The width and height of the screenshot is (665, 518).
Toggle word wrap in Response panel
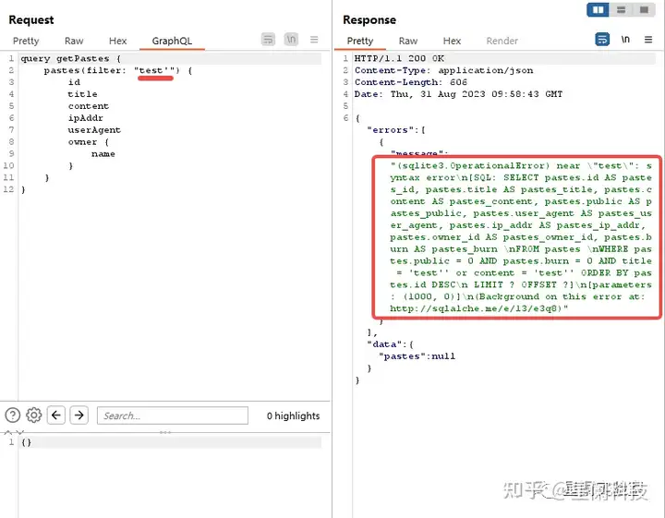tap(602, 40)
